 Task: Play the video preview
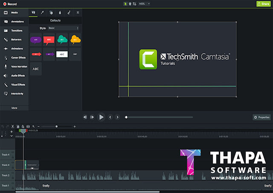coord(101,117)
